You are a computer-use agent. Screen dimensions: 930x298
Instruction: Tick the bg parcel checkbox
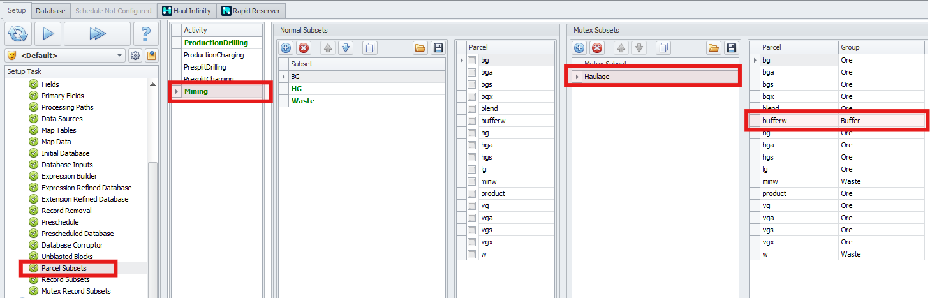[472, 61]
